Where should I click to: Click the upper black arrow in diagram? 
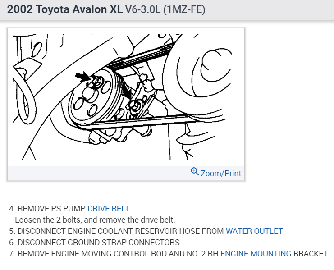[83, 76]
